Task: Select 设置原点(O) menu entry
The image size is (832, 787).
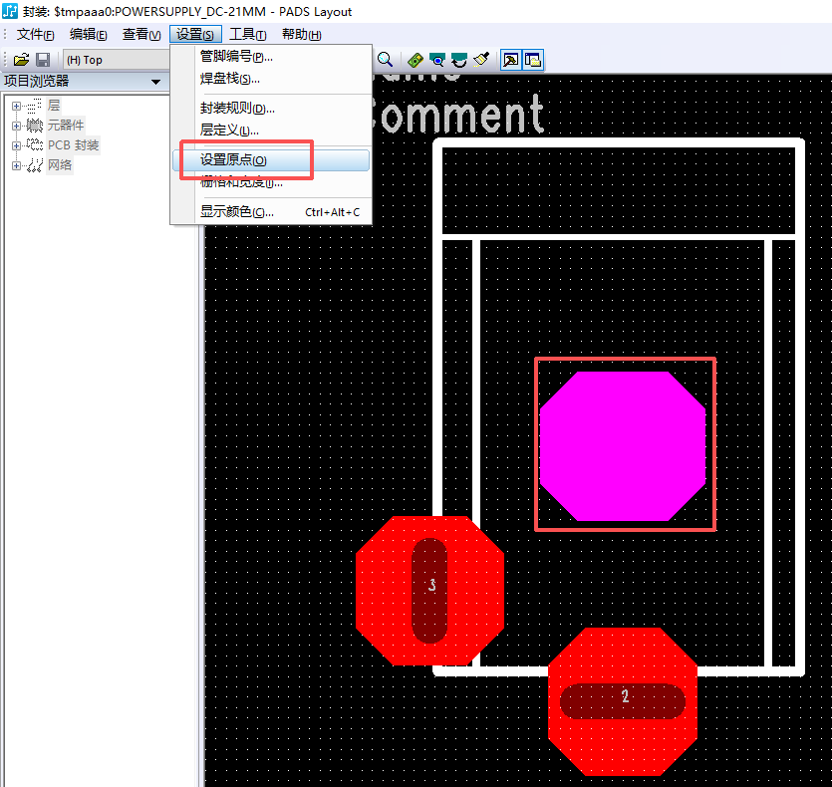Action: (271, 160)
